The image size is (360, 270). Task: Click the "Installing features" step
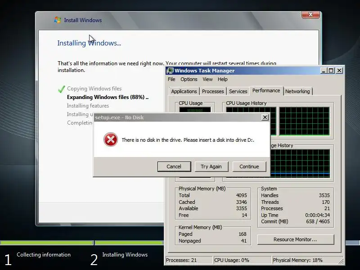tap(88, 106)
